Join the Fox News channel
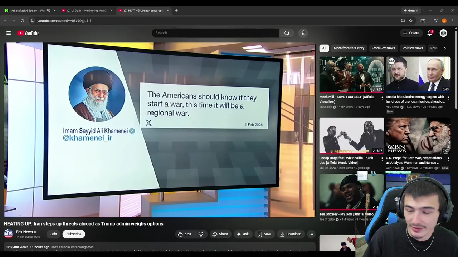The height and width of the screenshot is (257, 458). click(x=54, y=234)
